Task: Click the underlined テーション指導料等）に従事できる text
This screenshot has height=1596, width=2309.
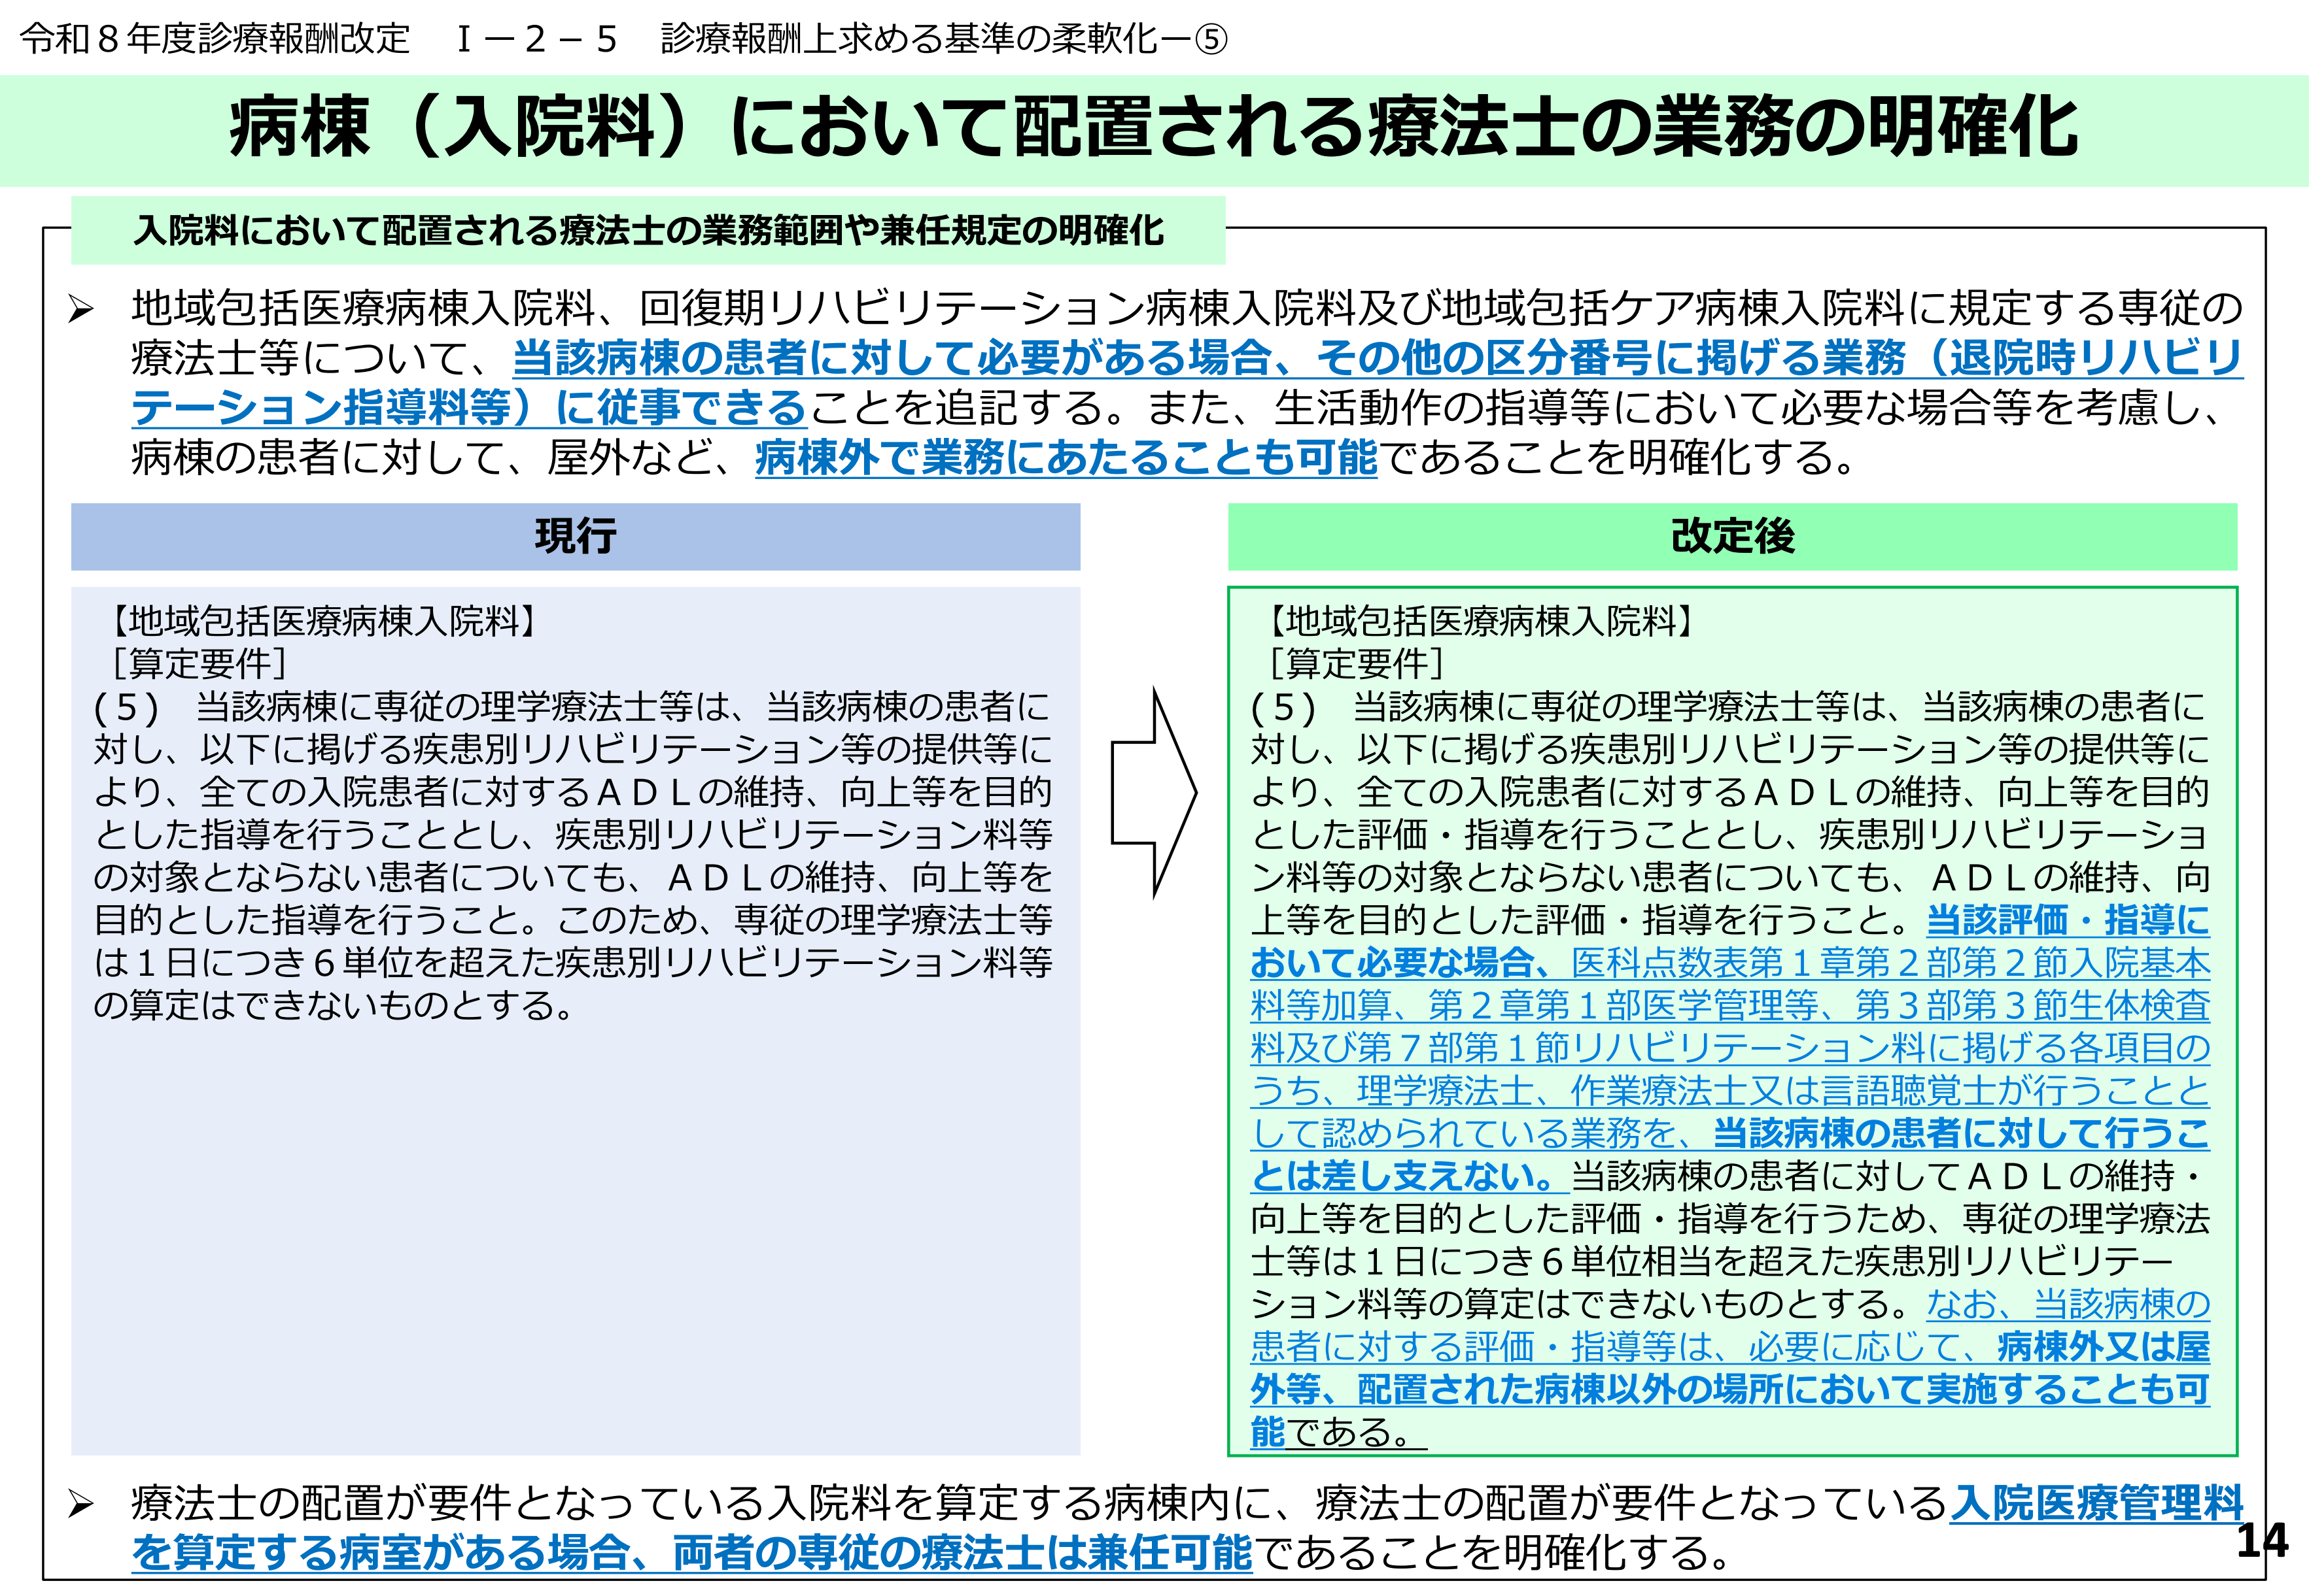Action: pyautogui.click(x=468, y=408)
